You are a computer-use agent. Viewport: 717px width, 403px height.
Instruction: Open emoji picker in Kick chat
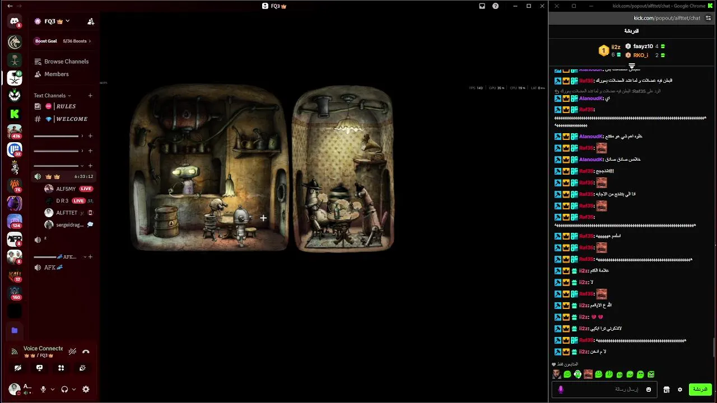(649, 390)
